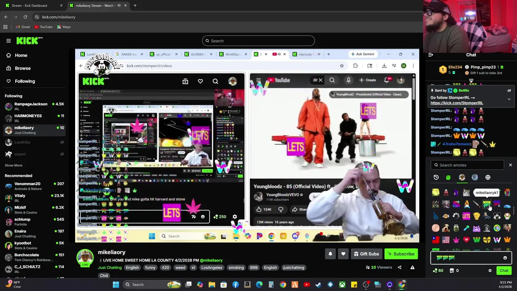Screen dimensions: 517x291
Task: Click the Kick Search field
Action: click(258, 41)
